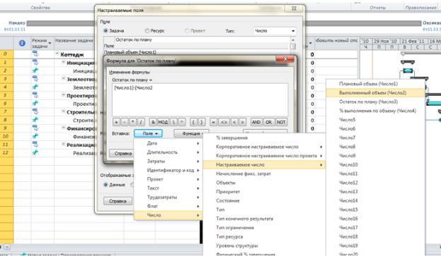Select Число10 from the submenu
The width and height of the screenshot is (441, 256).
375,164
